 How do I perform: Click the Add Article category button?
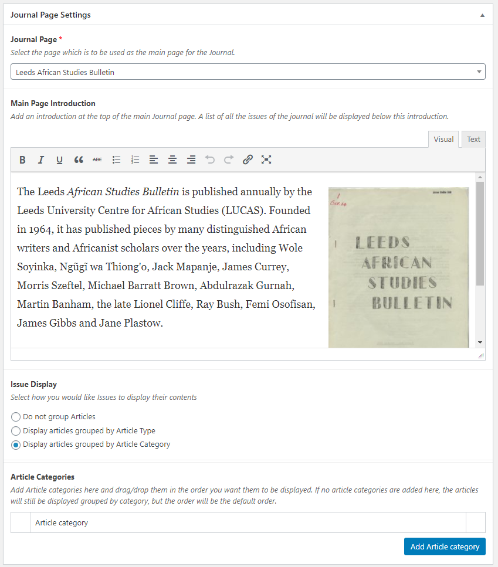(x=445, y=546)
